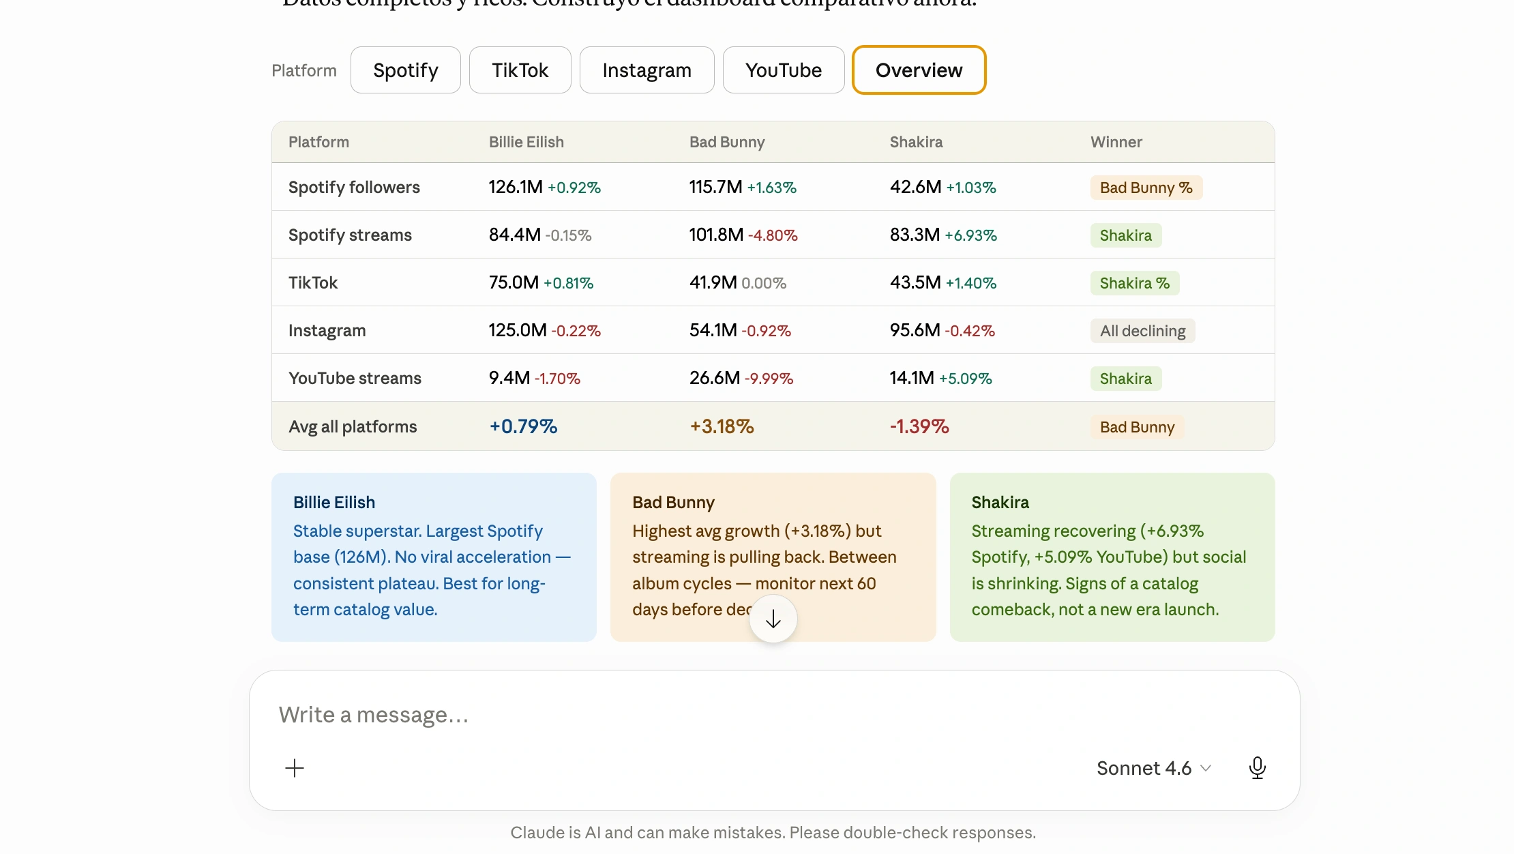This screenshot has width=1514, height=854.
Task: Select the TikTok platform tab
Action: point(520,70)
